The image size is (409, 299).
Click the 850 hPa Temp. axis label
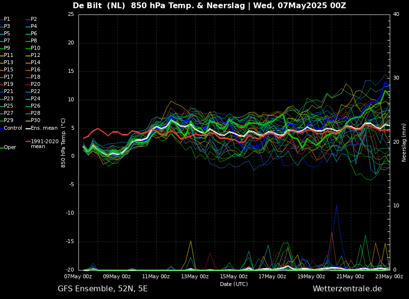63,143
